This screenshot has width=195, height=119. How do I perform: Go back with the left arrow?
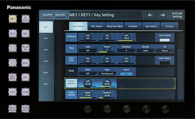150,15
